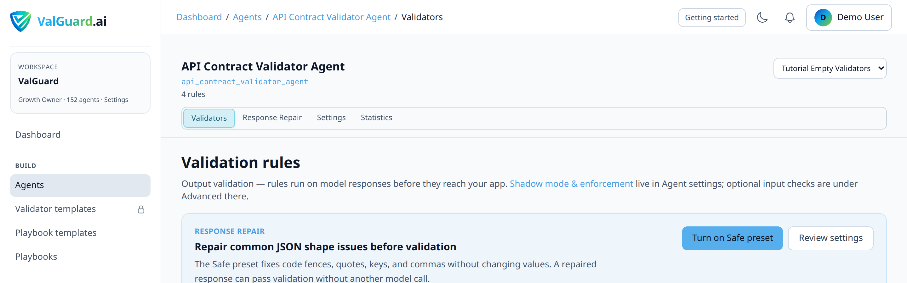Open Tutorial Empty Validators dropdown
Screen dimensions: 907x283
tap(830, 68)
